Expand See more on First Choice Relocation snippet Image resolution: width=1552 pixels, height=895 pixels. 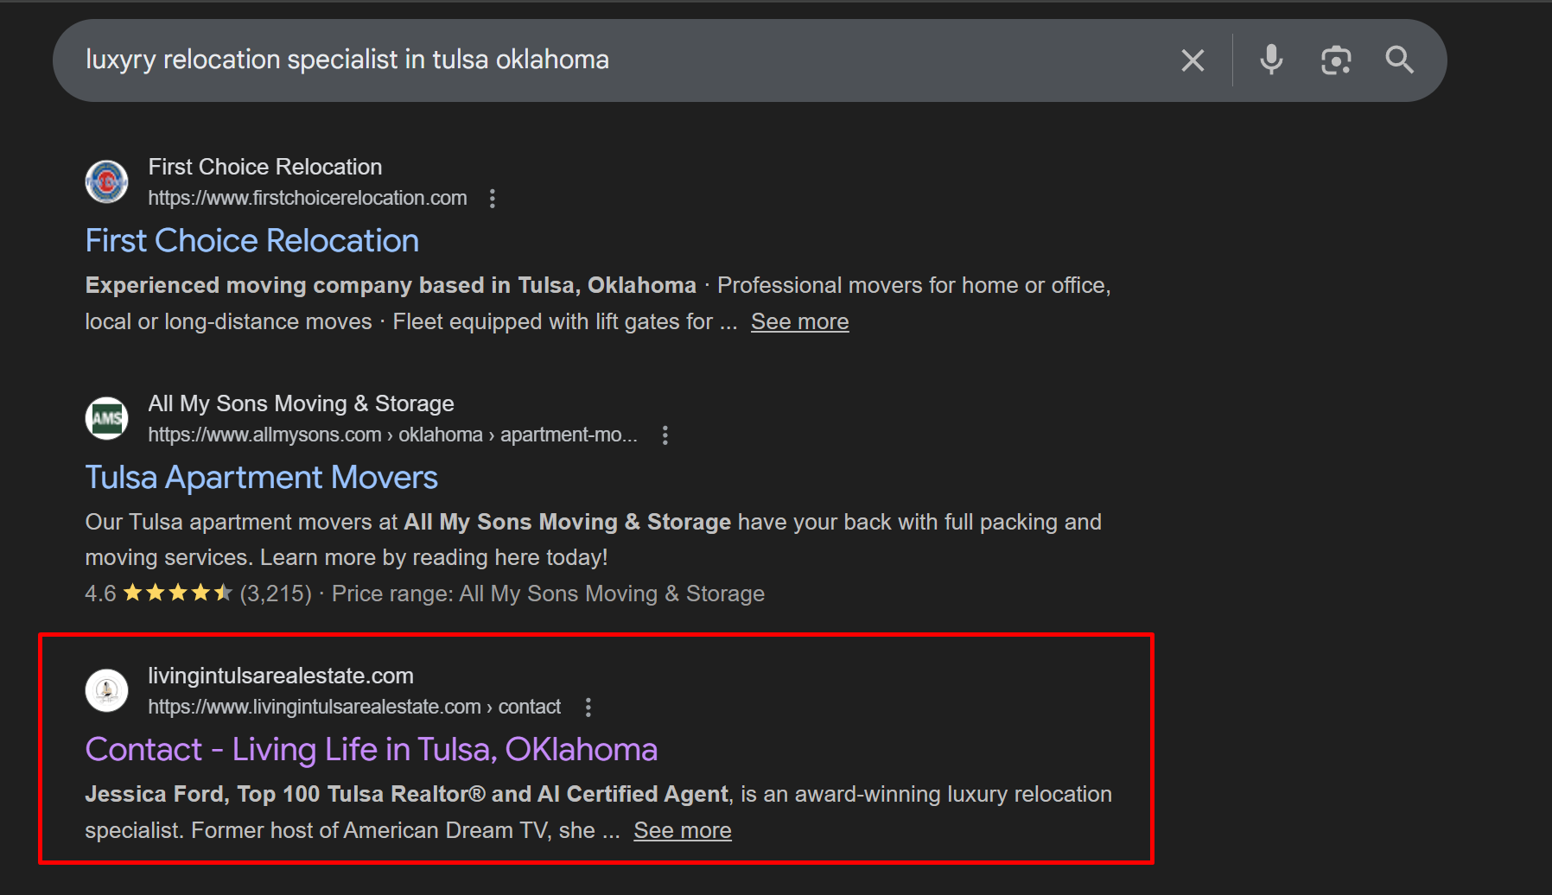800,321
